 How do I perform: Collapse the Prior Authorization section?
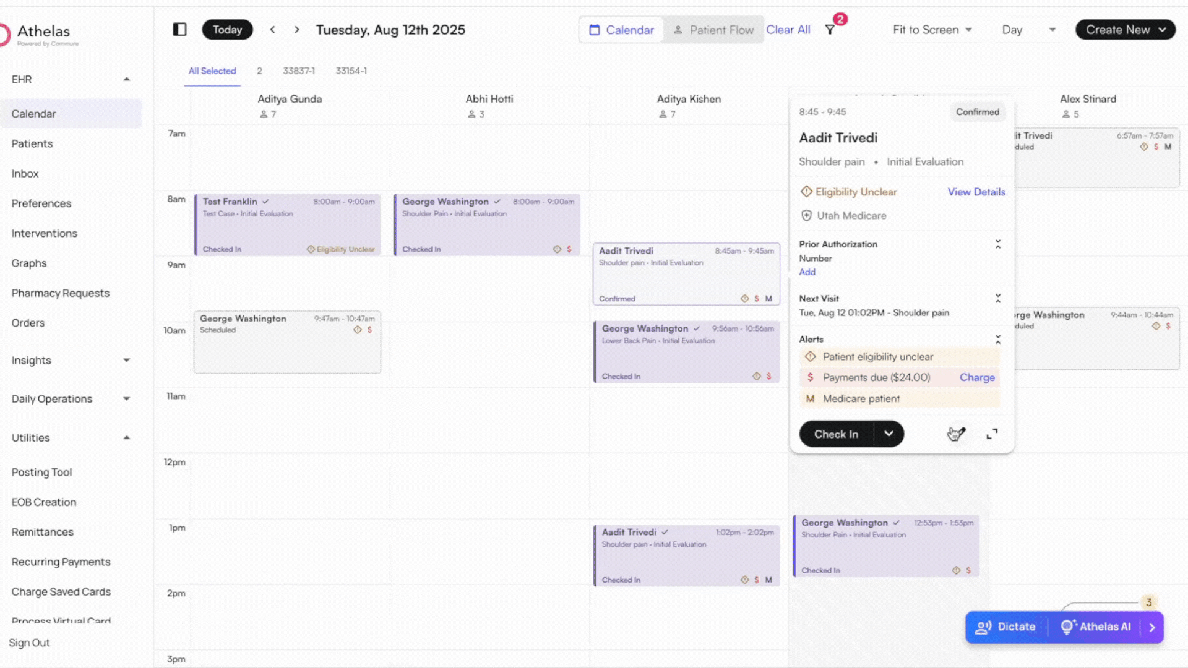coord(997,244)
